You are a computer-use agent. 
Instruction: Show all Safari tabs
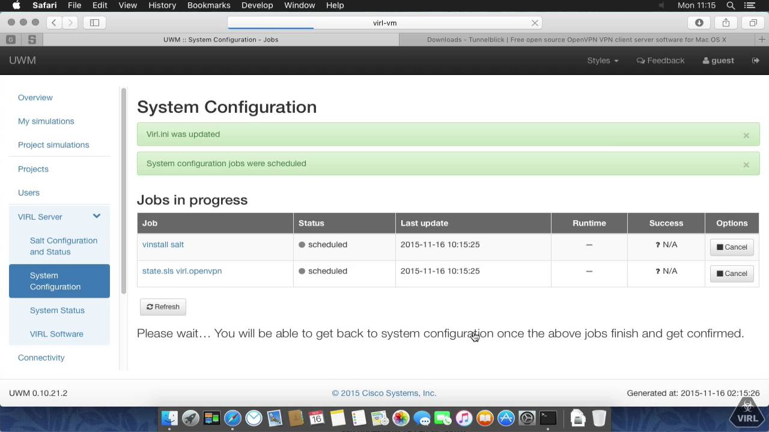pyautogui.click(x=753, y=23)
